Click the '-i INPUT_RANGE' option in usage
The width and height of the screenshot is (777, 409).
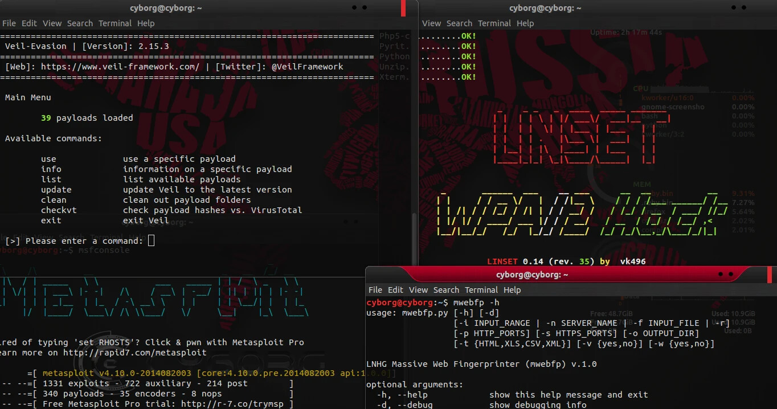pyautogui.click(x=494, y=323)
